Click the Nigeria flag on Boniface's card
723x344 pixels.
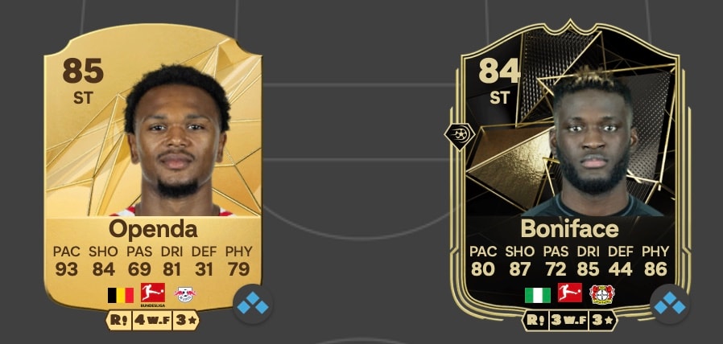click(538, 295)
